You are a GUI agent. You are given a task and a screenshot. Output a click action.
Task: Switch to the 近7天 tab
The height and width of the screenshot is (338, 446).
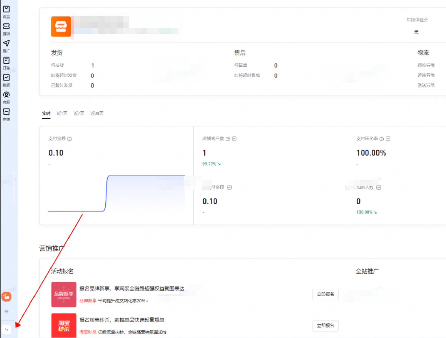tap(79, 113)
